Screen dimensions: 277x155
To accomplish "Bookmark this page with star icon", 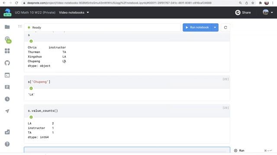I will 253,3.
